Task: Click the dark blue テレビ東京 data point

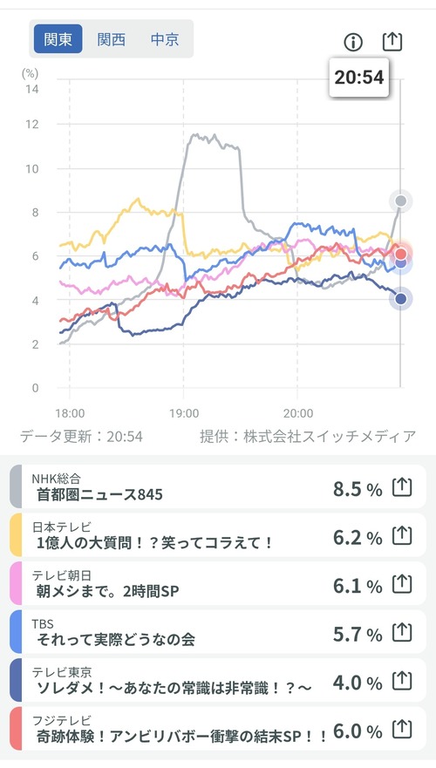Action: [x=401, y=299]
